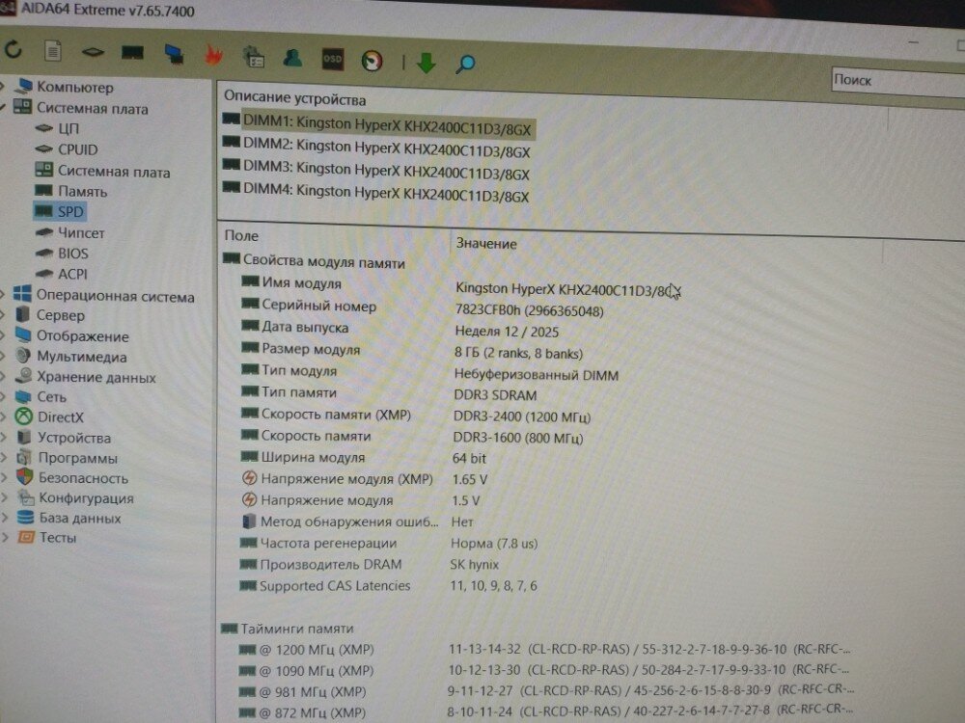965x723 pixels.
Task: Select the @ 1090 МГц (XMP) timing row
Action: point(543,670)
